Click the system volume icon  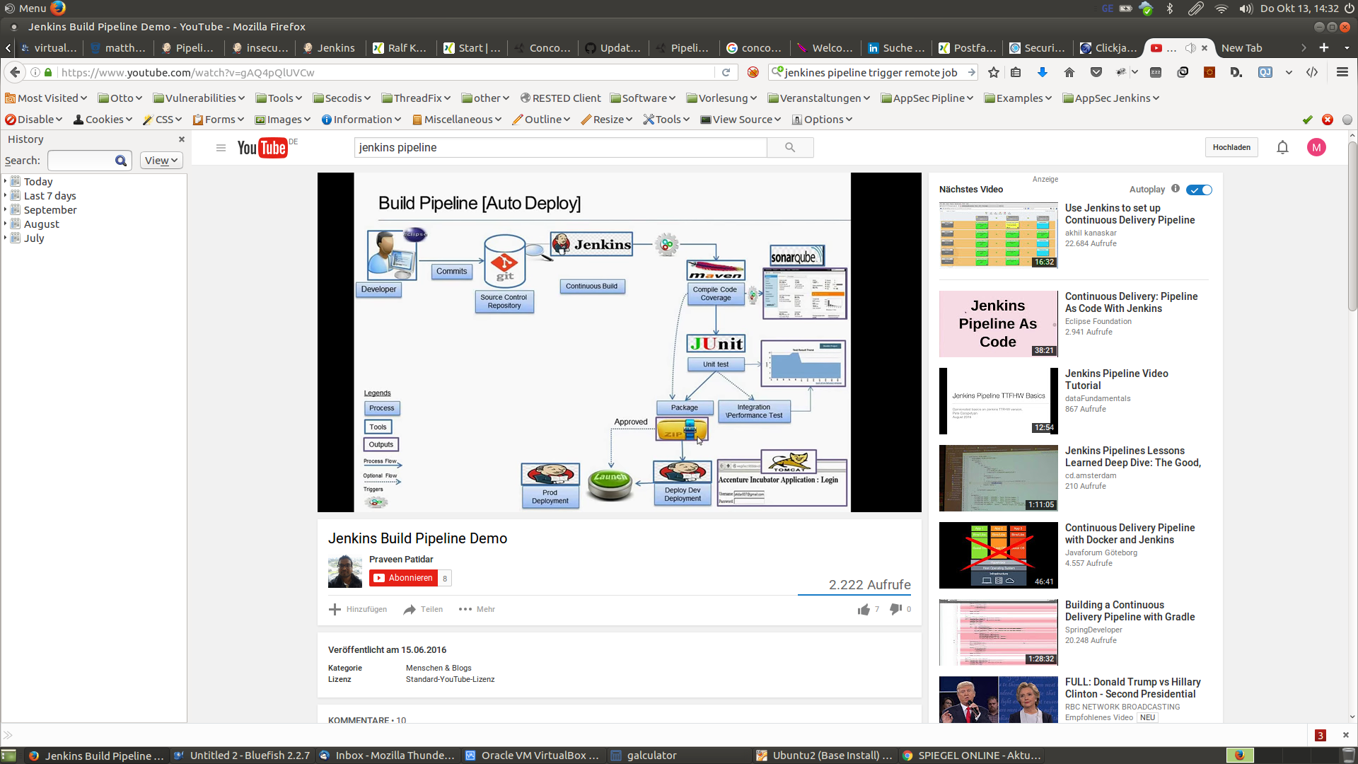pos(1246,8)
